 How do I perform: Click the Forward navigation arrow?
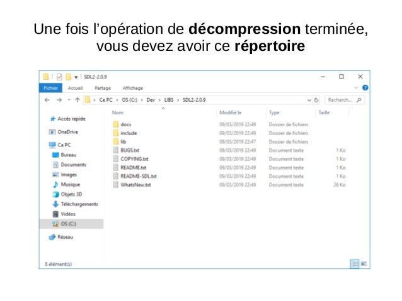[x=59, y=100]
